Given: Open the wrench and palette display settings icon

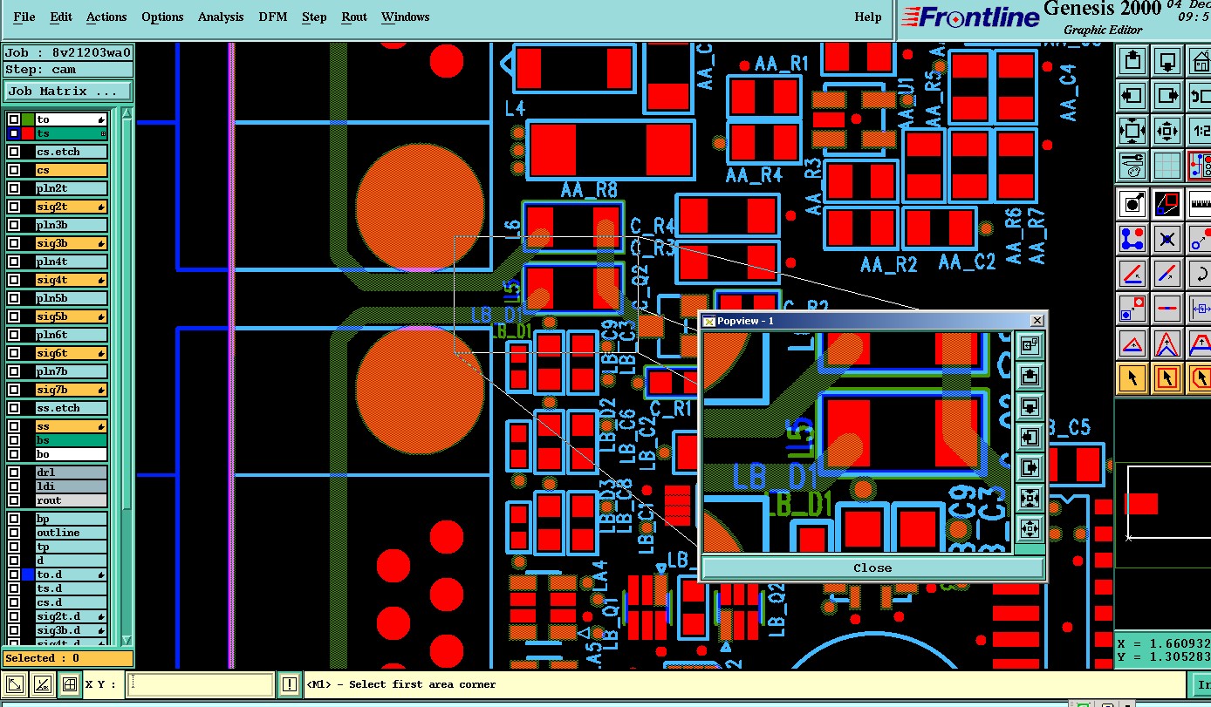Looking at the screenshot, I should click(1132, 164).
